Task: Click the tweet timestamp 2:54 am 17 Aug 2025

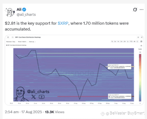Action: point(23,112)
